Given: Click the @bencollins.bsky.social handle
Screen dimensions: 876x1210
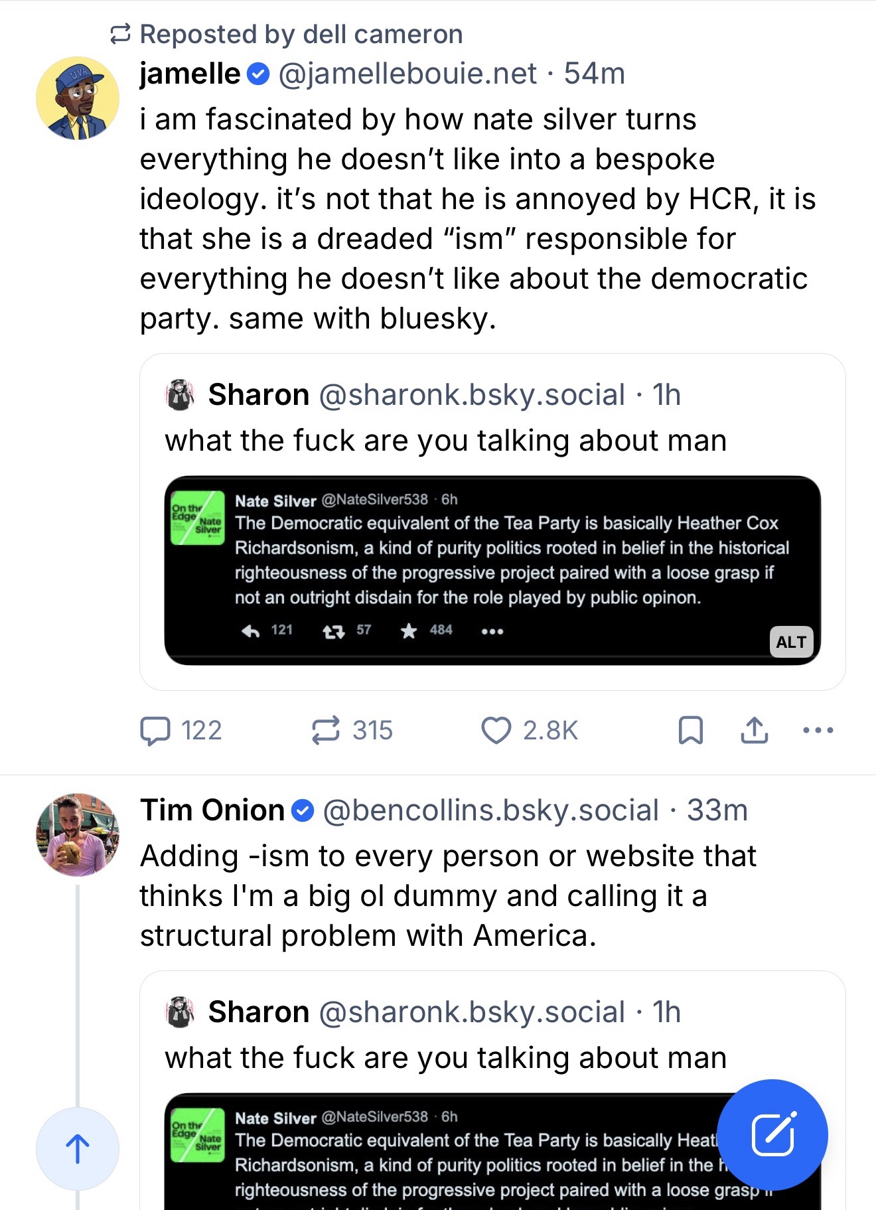Looking at the screenshot, I should pos(490,810).
